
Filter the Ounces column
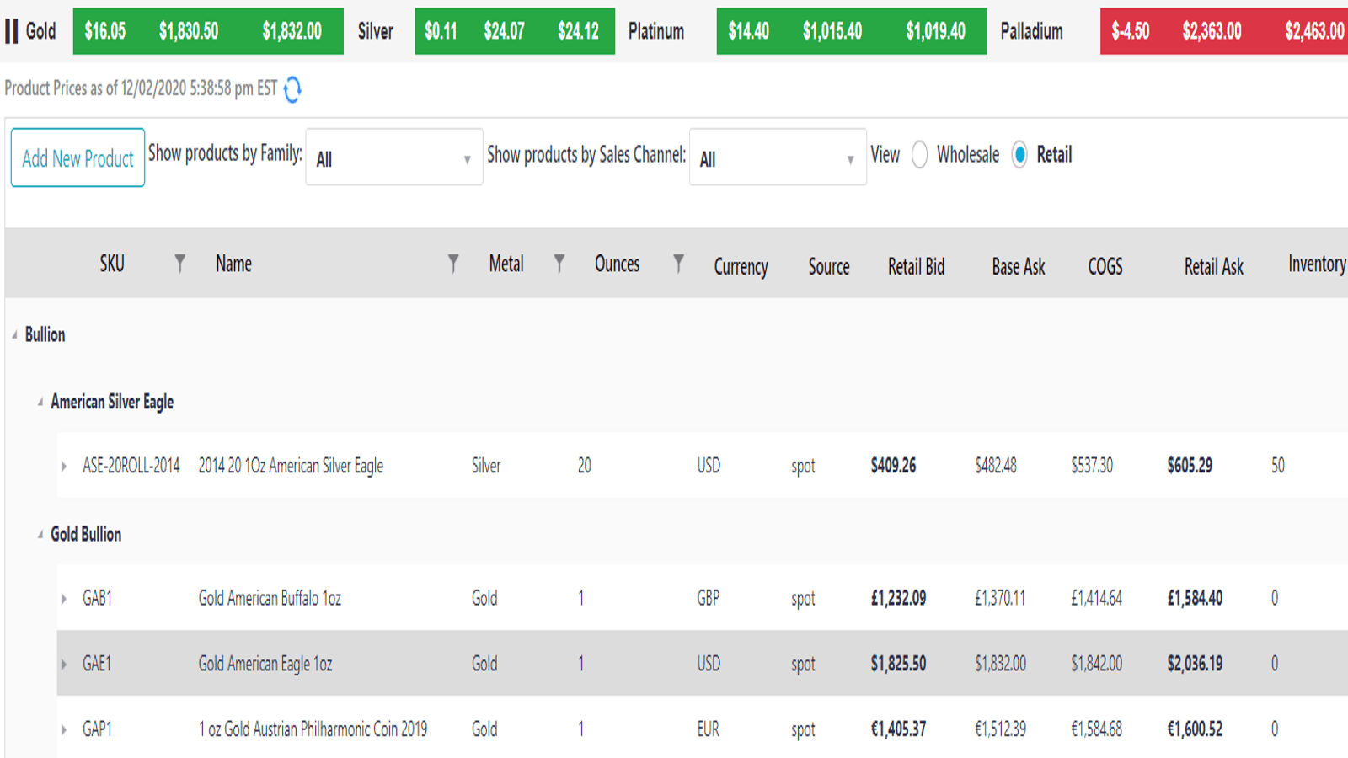click(x=679, y=263)
